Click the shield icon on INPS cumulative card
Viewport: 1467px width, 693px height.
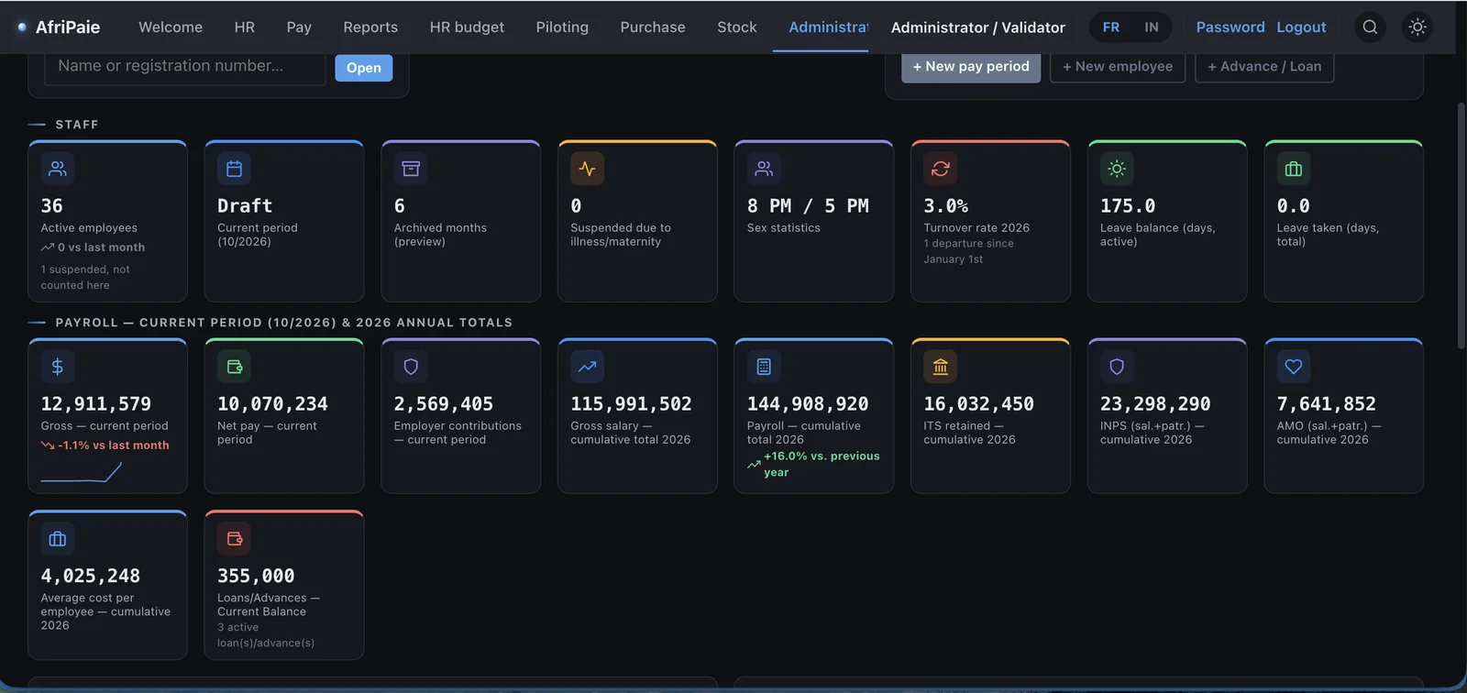click(x=1117, y=367)
